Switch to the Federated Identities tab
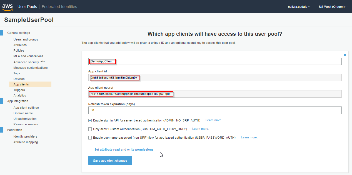 [x=59, y=7]
